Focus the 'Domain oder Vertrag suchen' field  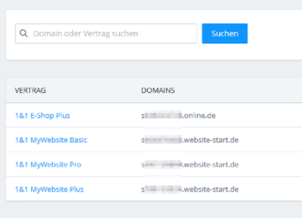pos(106,33)
